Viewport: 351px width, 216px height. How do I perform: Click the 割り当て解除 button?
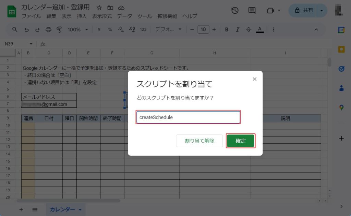[199, 141]
